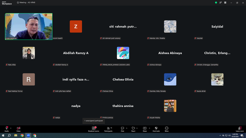
Task: Select the siti rahmah putri tile name
Action: [x=123, y=26]
